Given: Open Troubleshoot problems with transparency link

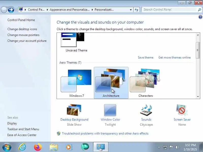Looking at the screenshot, I should [105, 134].
